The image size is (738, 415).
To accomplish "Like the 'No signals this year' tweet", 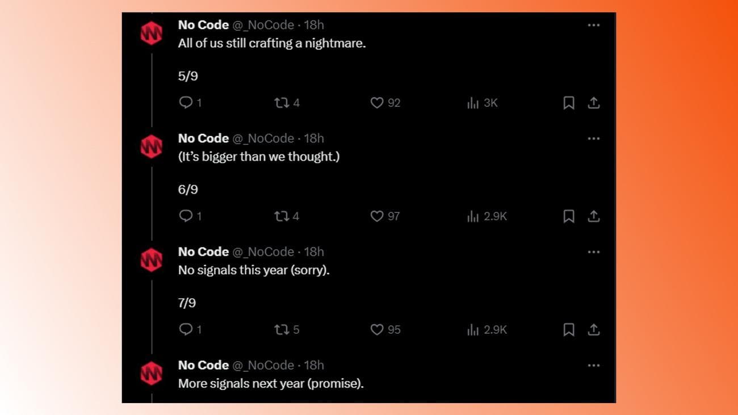I will click(x=377, y=330).
